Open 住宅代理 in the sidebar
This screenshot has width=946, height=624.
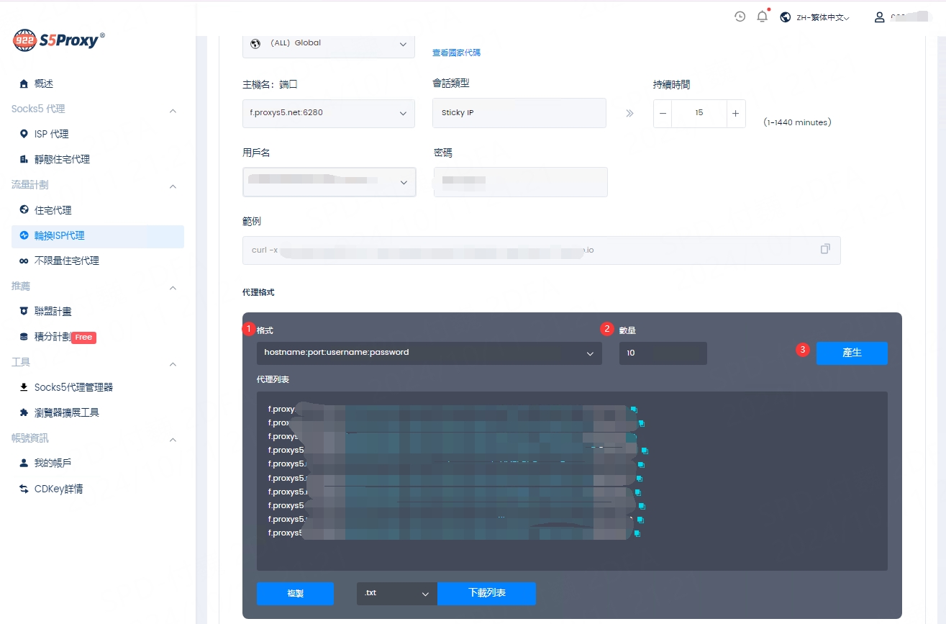pos(53,210)
